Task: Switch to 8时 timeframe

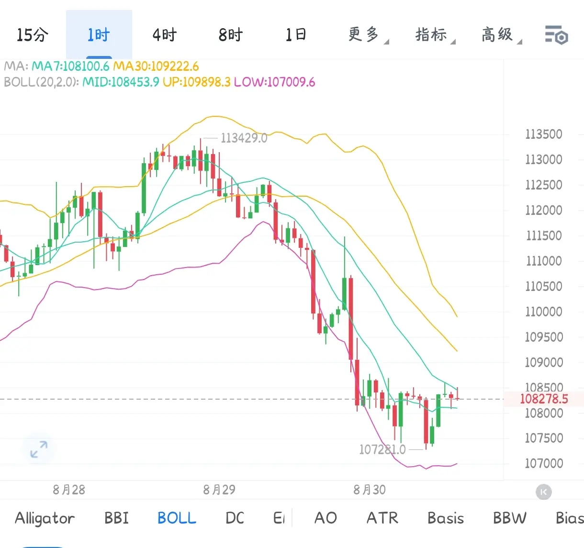Action: pos(231,35)
